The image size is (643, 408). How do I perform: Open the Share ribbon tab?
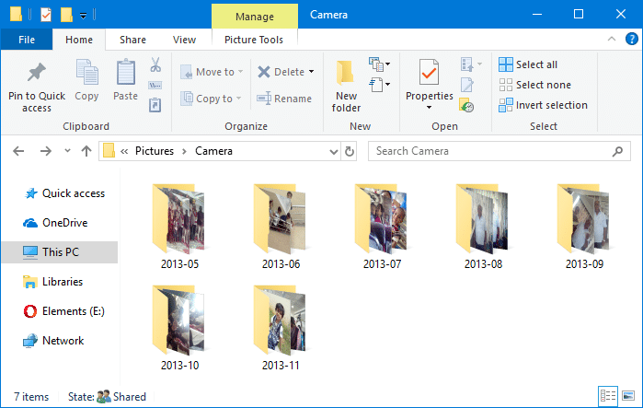132,40
